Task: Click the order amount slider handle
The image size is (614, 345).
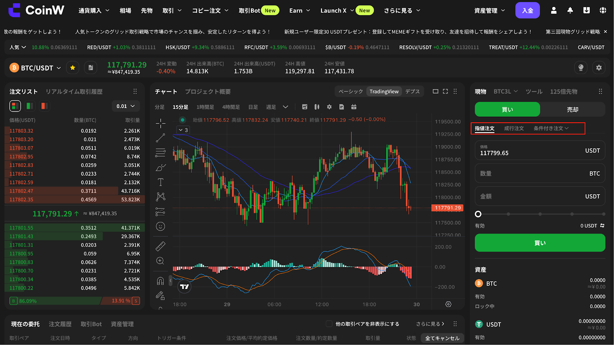Action: 478,214
